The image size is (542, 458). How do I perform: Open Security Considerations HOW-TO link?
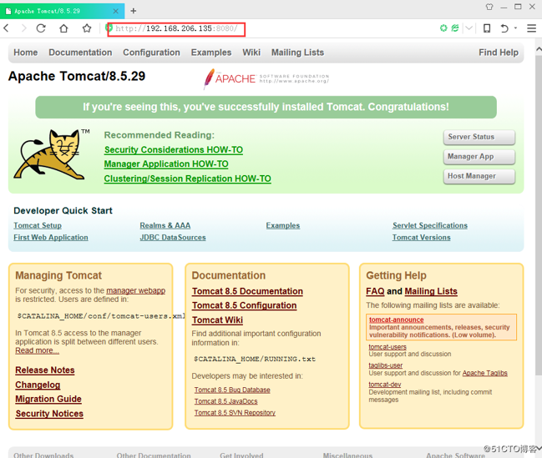pos(174,150)
